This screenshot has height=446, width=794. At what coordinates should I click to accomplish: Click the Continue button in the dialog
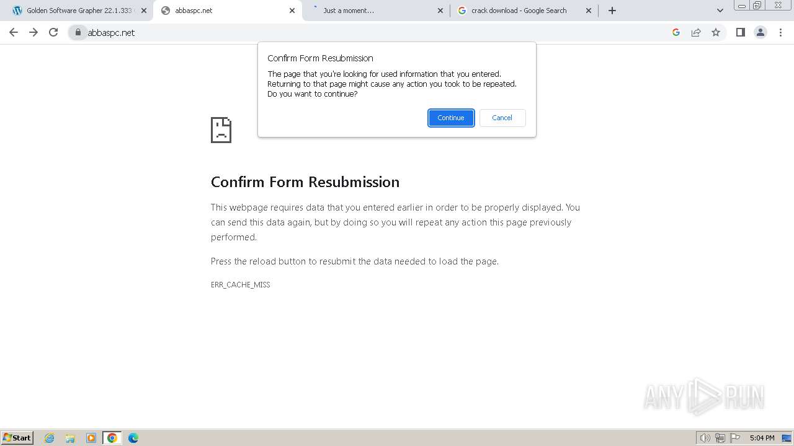tap(451, 118)
